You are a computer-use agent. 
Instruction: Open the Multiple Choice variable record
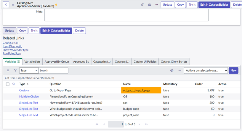[x=29, y=97]
